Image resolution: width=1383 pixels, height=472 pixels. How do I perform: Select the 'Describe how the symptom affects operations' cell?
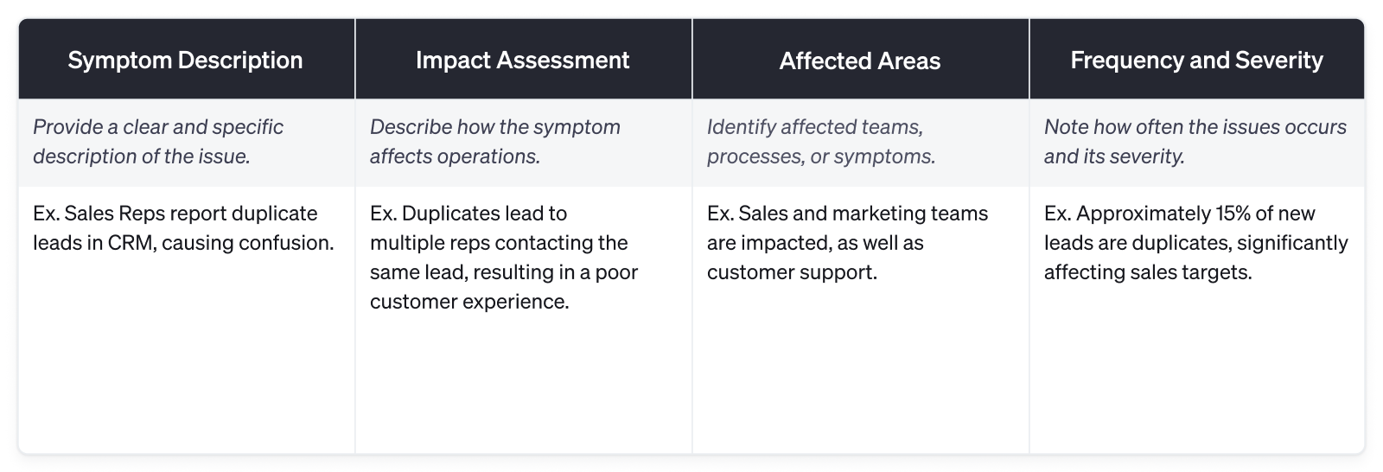coord(523,142)
